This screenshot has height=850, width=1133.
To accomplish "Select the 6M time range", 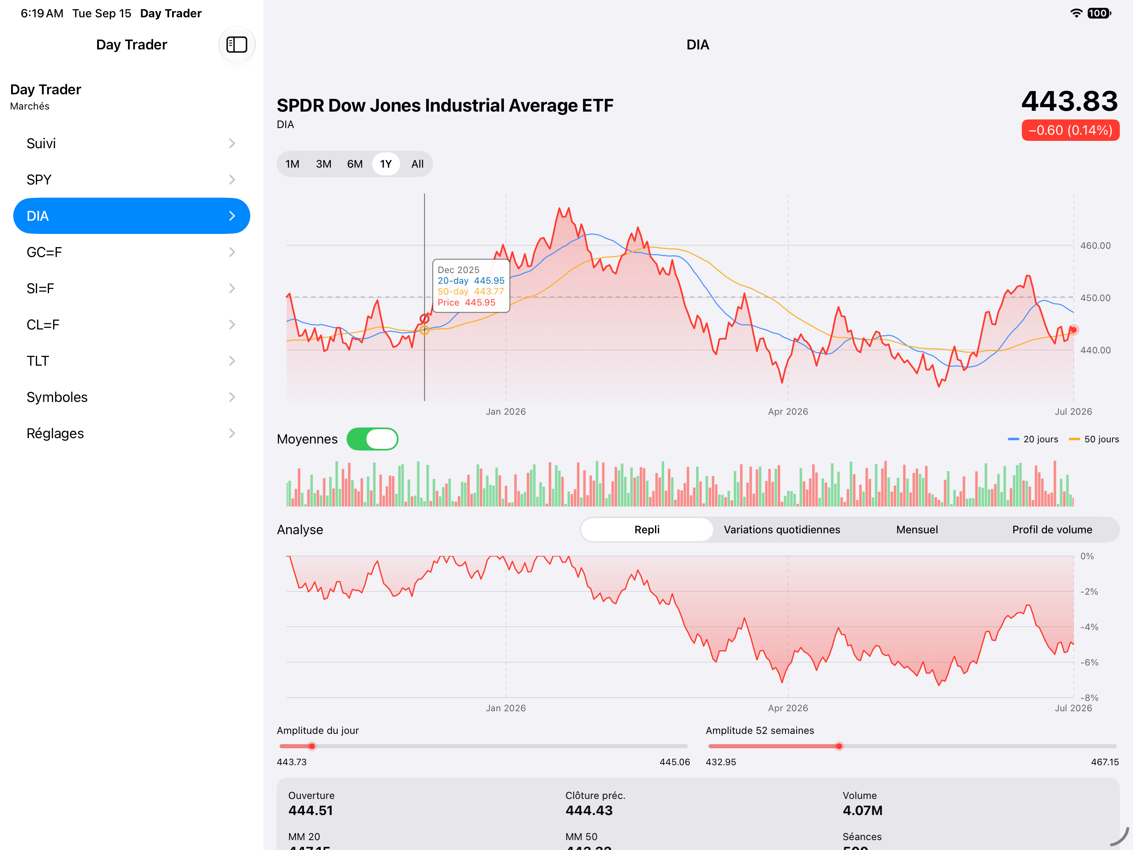I will [x=355, y=164].
